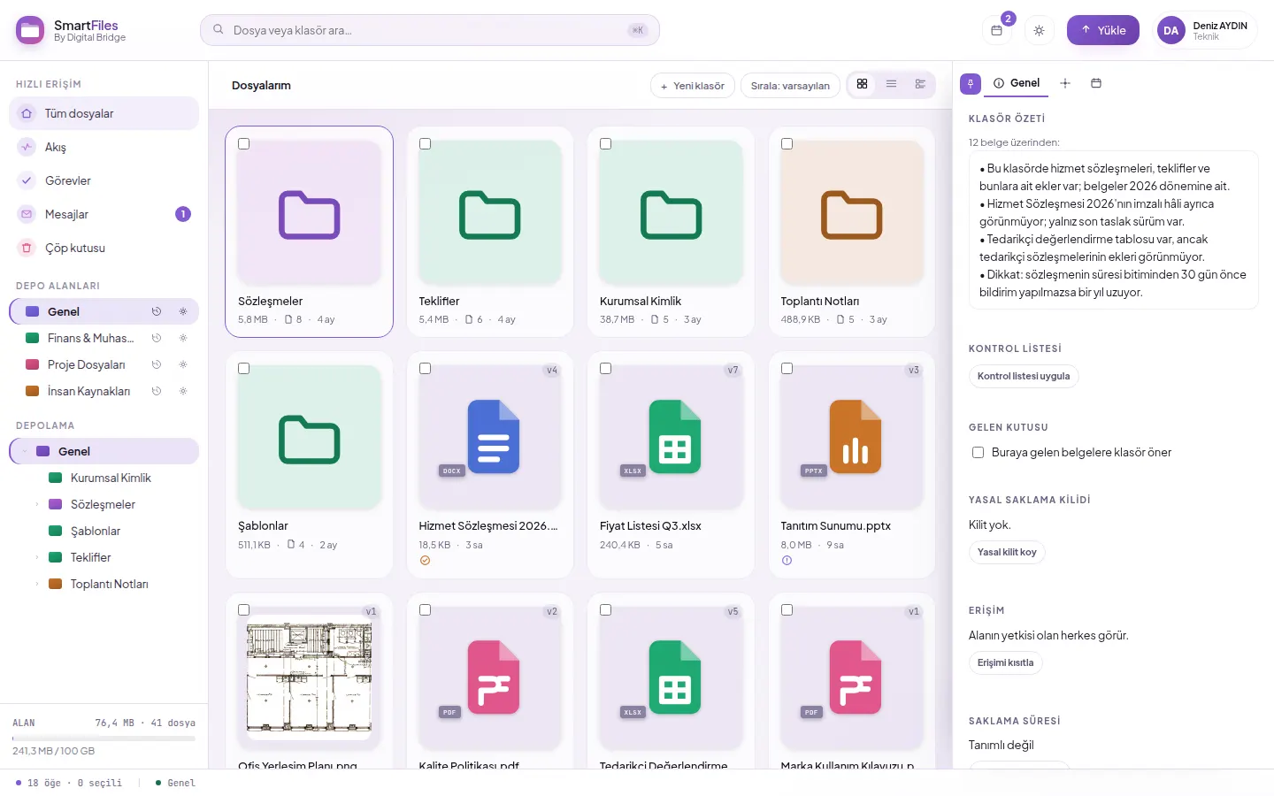Open history for İnsan Kaynakları space
Screen dimensions: 1274x796
[x=157, y=391]
